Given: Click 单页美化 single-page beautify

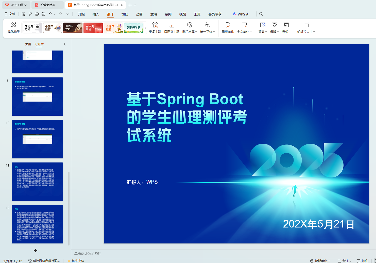Looking at the screenshot, I should [x=228, y=28].
